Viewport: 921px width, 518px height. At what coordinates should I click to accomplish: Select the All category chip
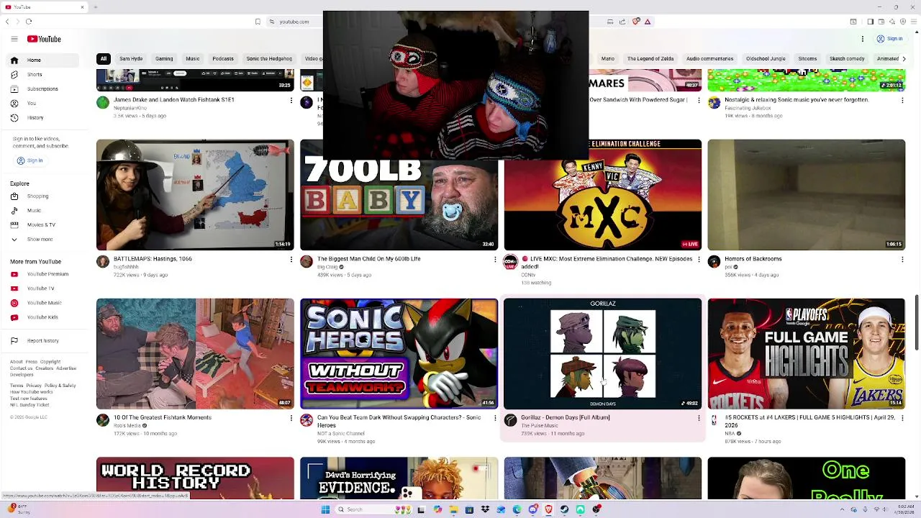[x=104, y=58]
